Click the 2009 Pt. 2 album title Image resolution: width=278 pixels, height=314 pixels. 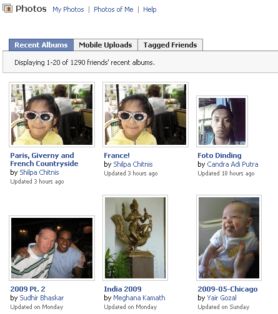(x=27, y=289)
